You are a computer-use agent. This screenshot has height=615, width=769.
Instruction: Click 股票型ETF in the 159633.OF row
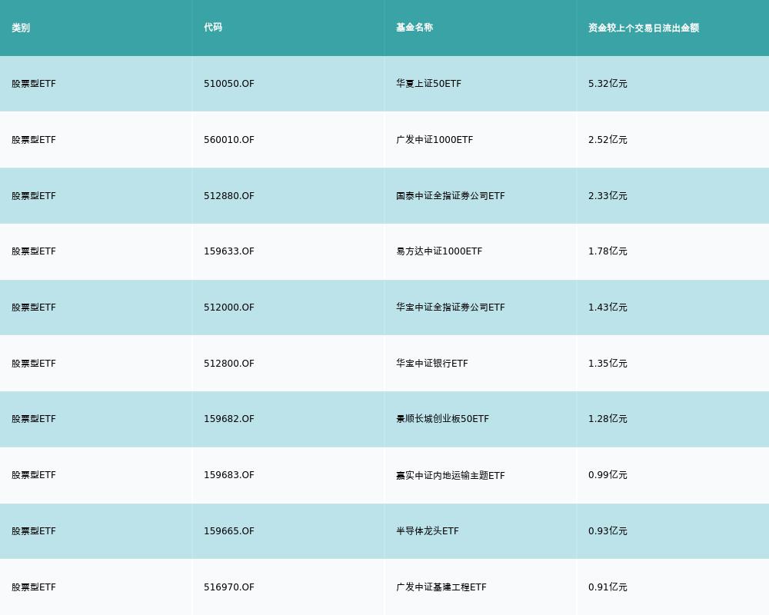(x=34, y=251)
